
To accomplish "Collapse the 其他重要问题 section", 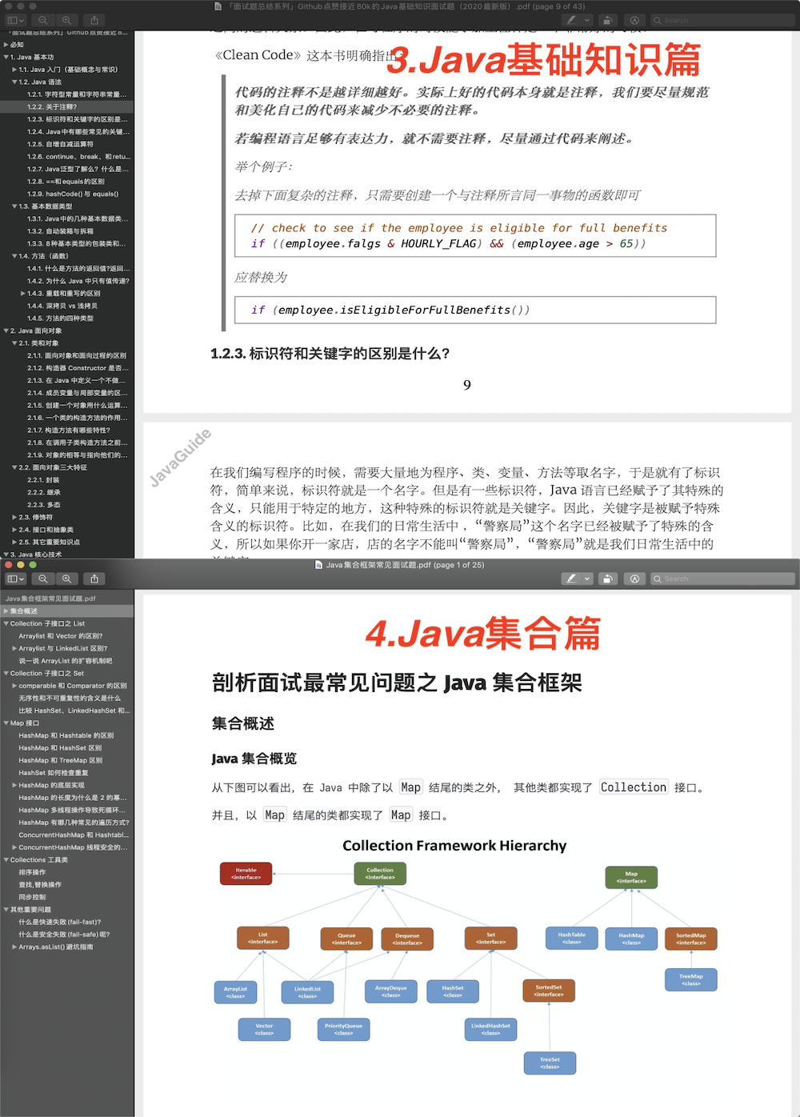I will 6,910.
